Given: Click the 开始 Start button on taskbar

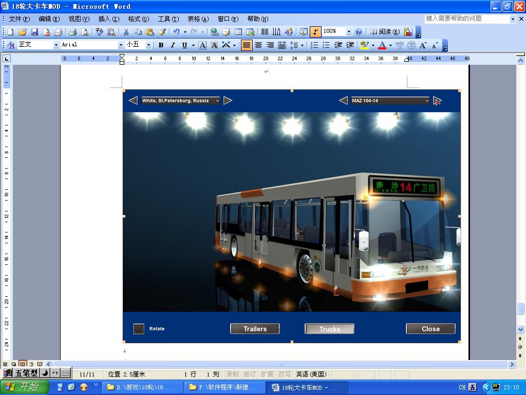Looking at the screenshot, I should pyautogui.click(x=24, y=387).
